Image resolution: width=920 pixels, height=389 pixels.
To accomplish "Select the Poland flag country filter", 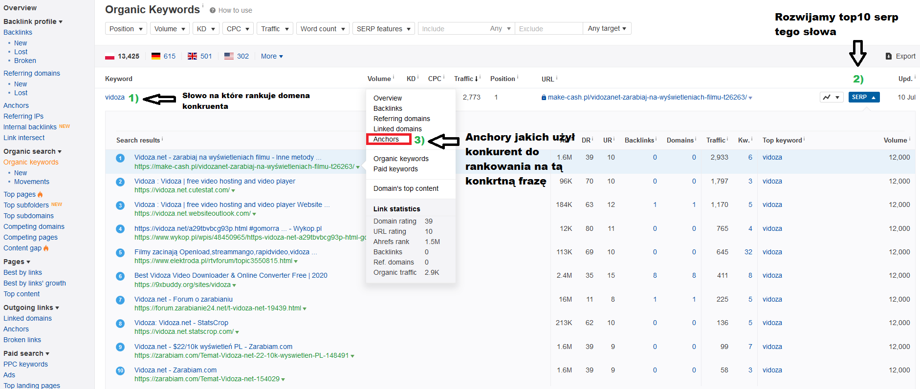I will [x=110, y=56].
